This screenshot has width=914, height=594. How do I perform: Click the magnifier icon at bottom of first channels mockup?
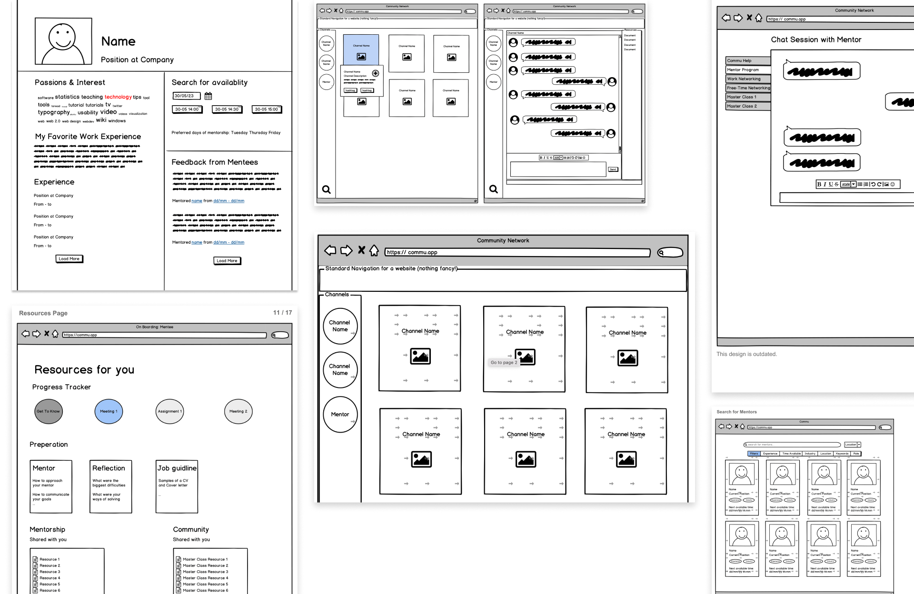pos(327,189)
